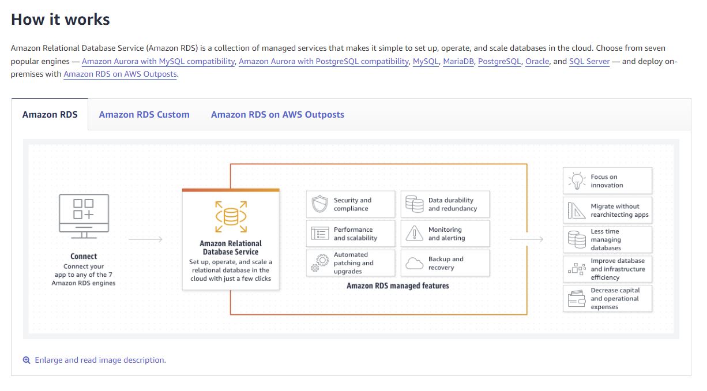707x391 pixels.
Task: Click the Migrate without rearchitecting apps box
Action: pyautogui.click(x=608, y=210)
